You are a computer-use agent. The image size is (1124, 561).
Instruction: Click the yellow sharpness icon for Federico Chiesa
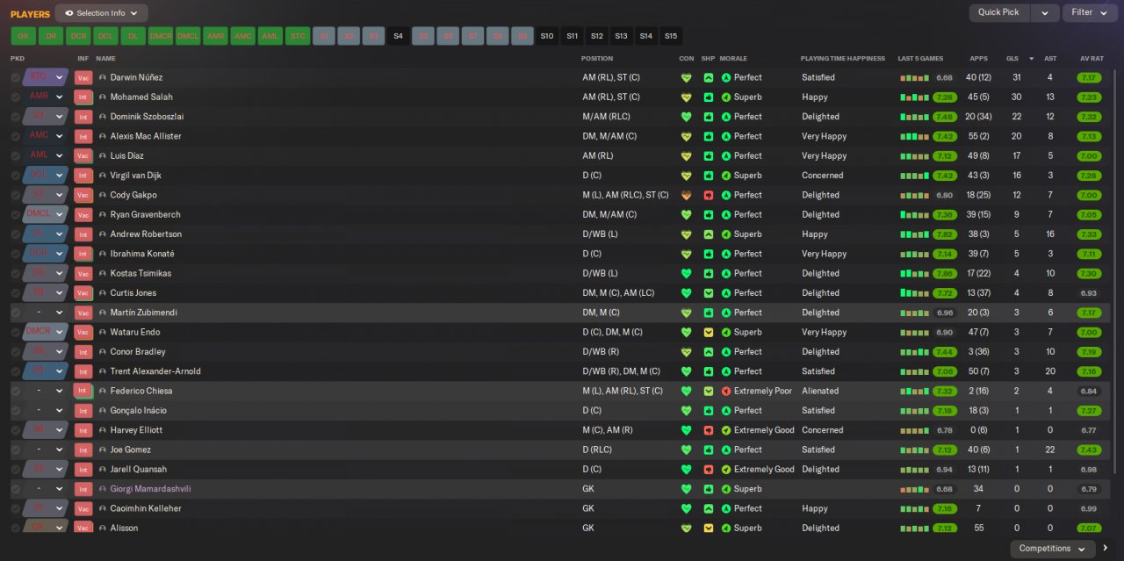(x=708, y=391)
